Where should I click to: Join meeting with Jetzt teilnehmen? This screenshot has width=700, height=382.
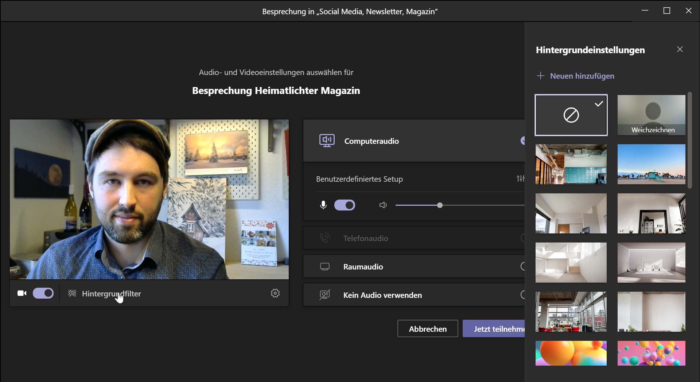click(494, 329)
